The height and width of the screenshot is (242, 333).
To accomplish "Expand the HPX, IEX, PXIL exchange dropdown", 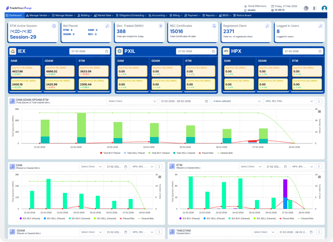I will 289,101.
